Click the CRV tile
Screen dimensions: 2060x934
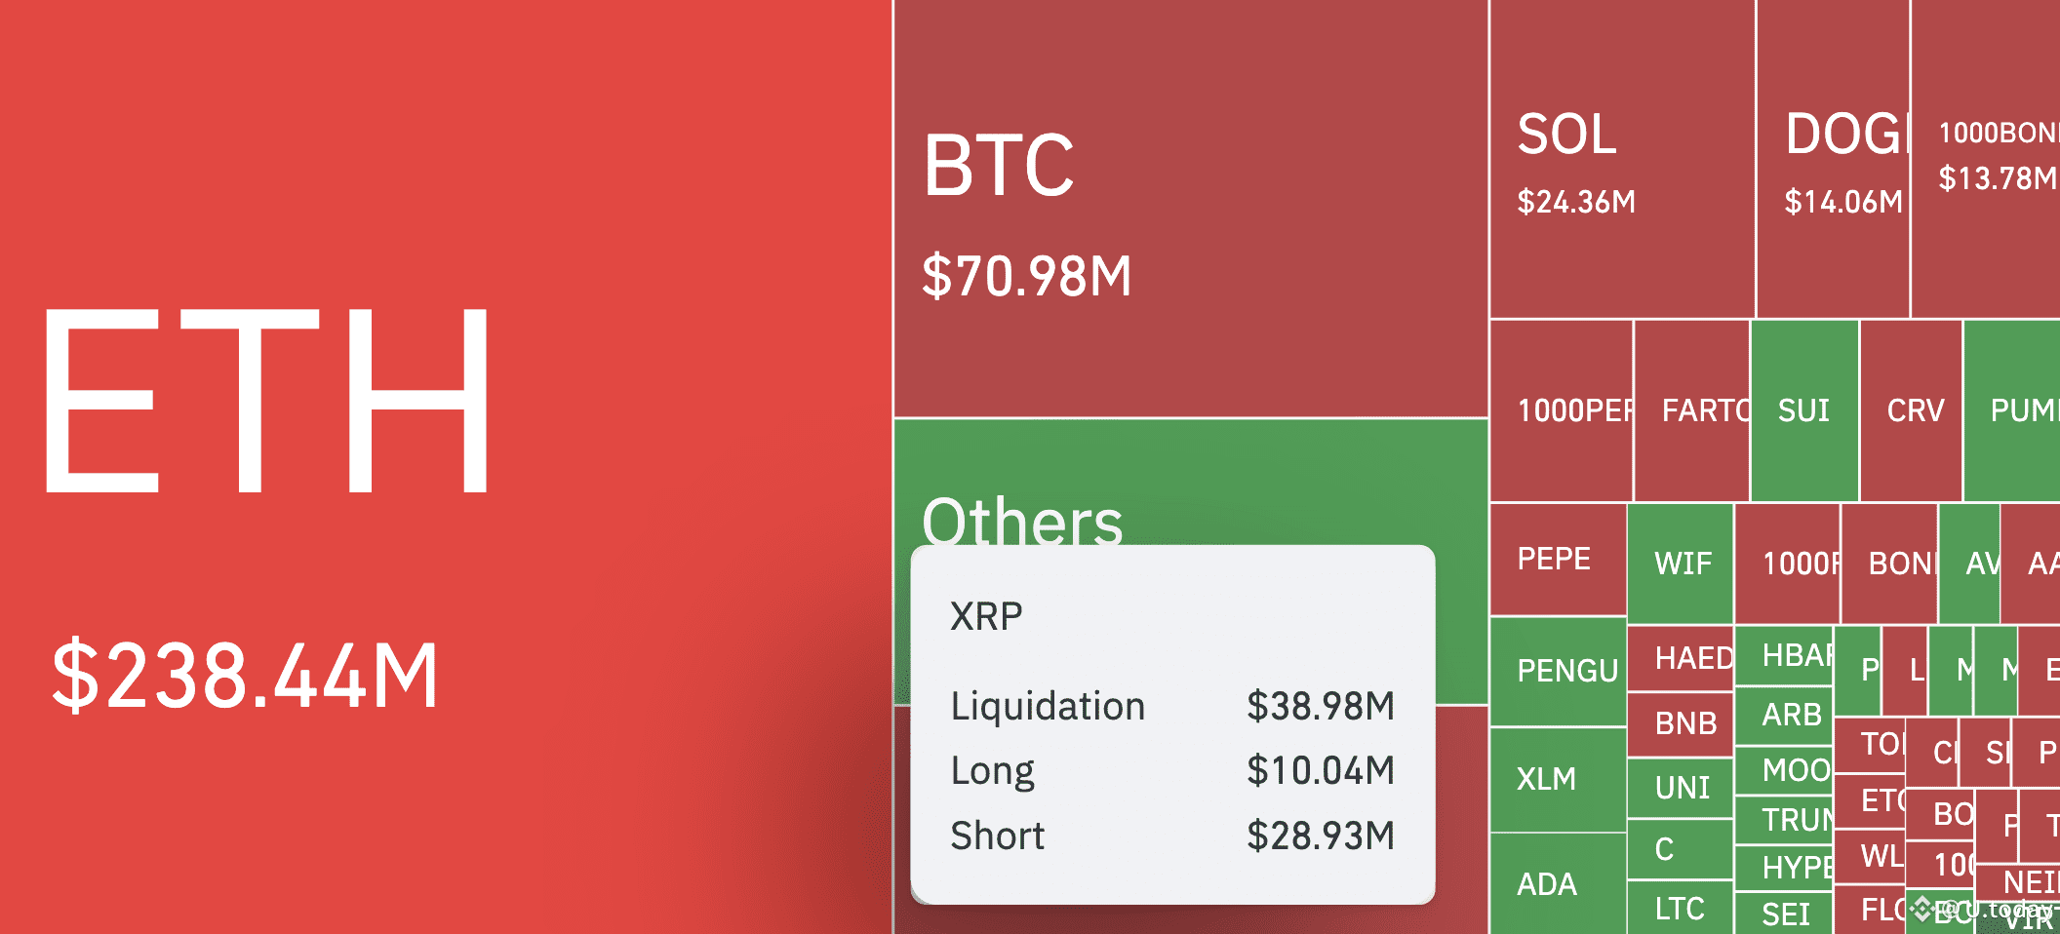[1911, 410]
